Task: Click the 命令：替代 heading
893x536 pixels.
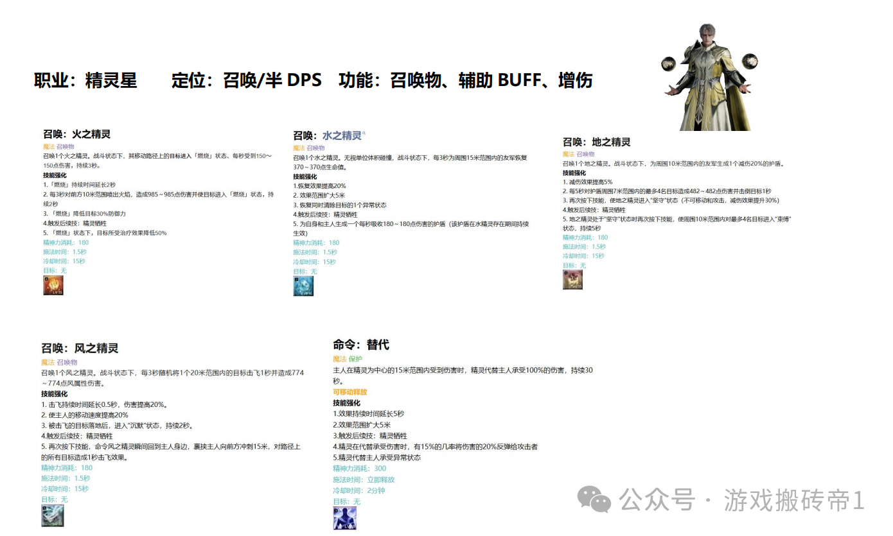Action: (360, 345)
